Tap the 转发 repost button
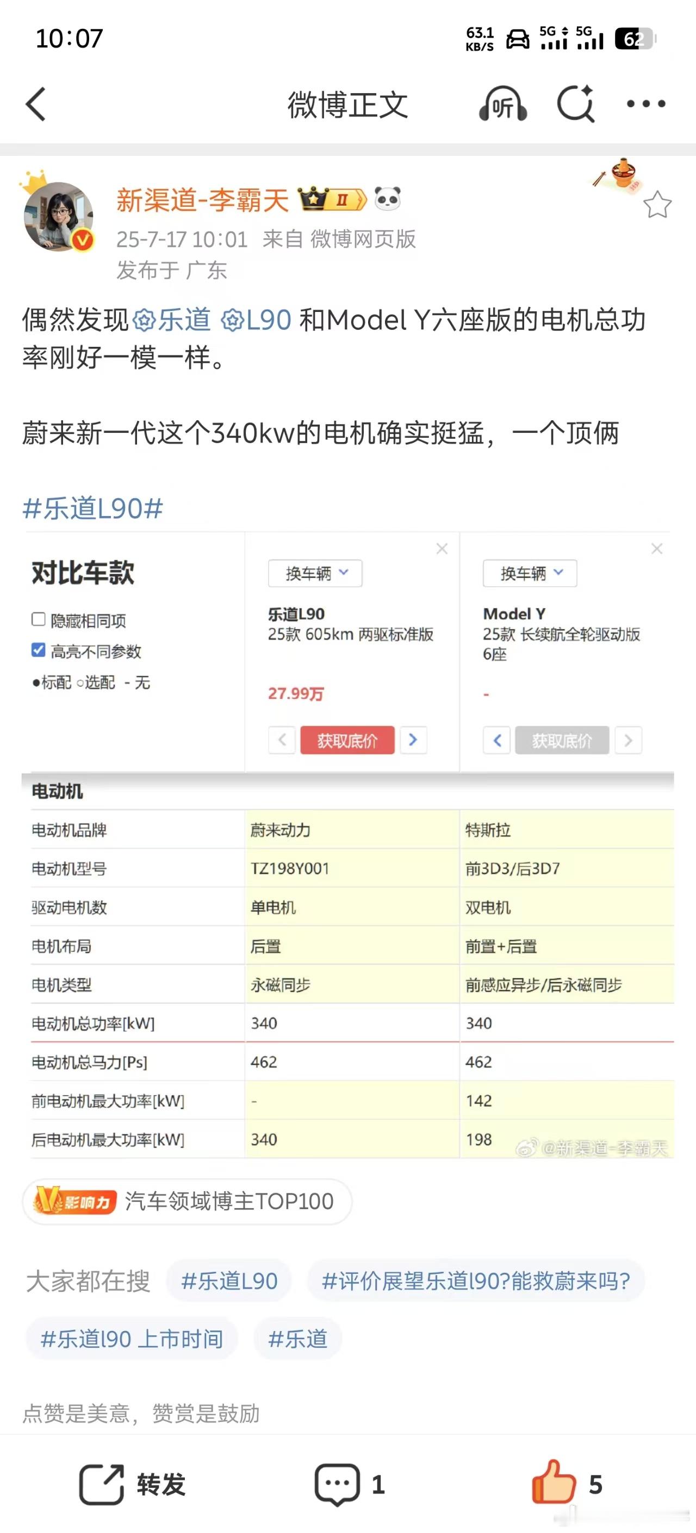696x1533 pixels. point(133,1485)
